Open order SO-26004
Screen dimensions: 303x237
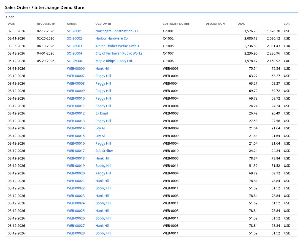coord(74,53)
